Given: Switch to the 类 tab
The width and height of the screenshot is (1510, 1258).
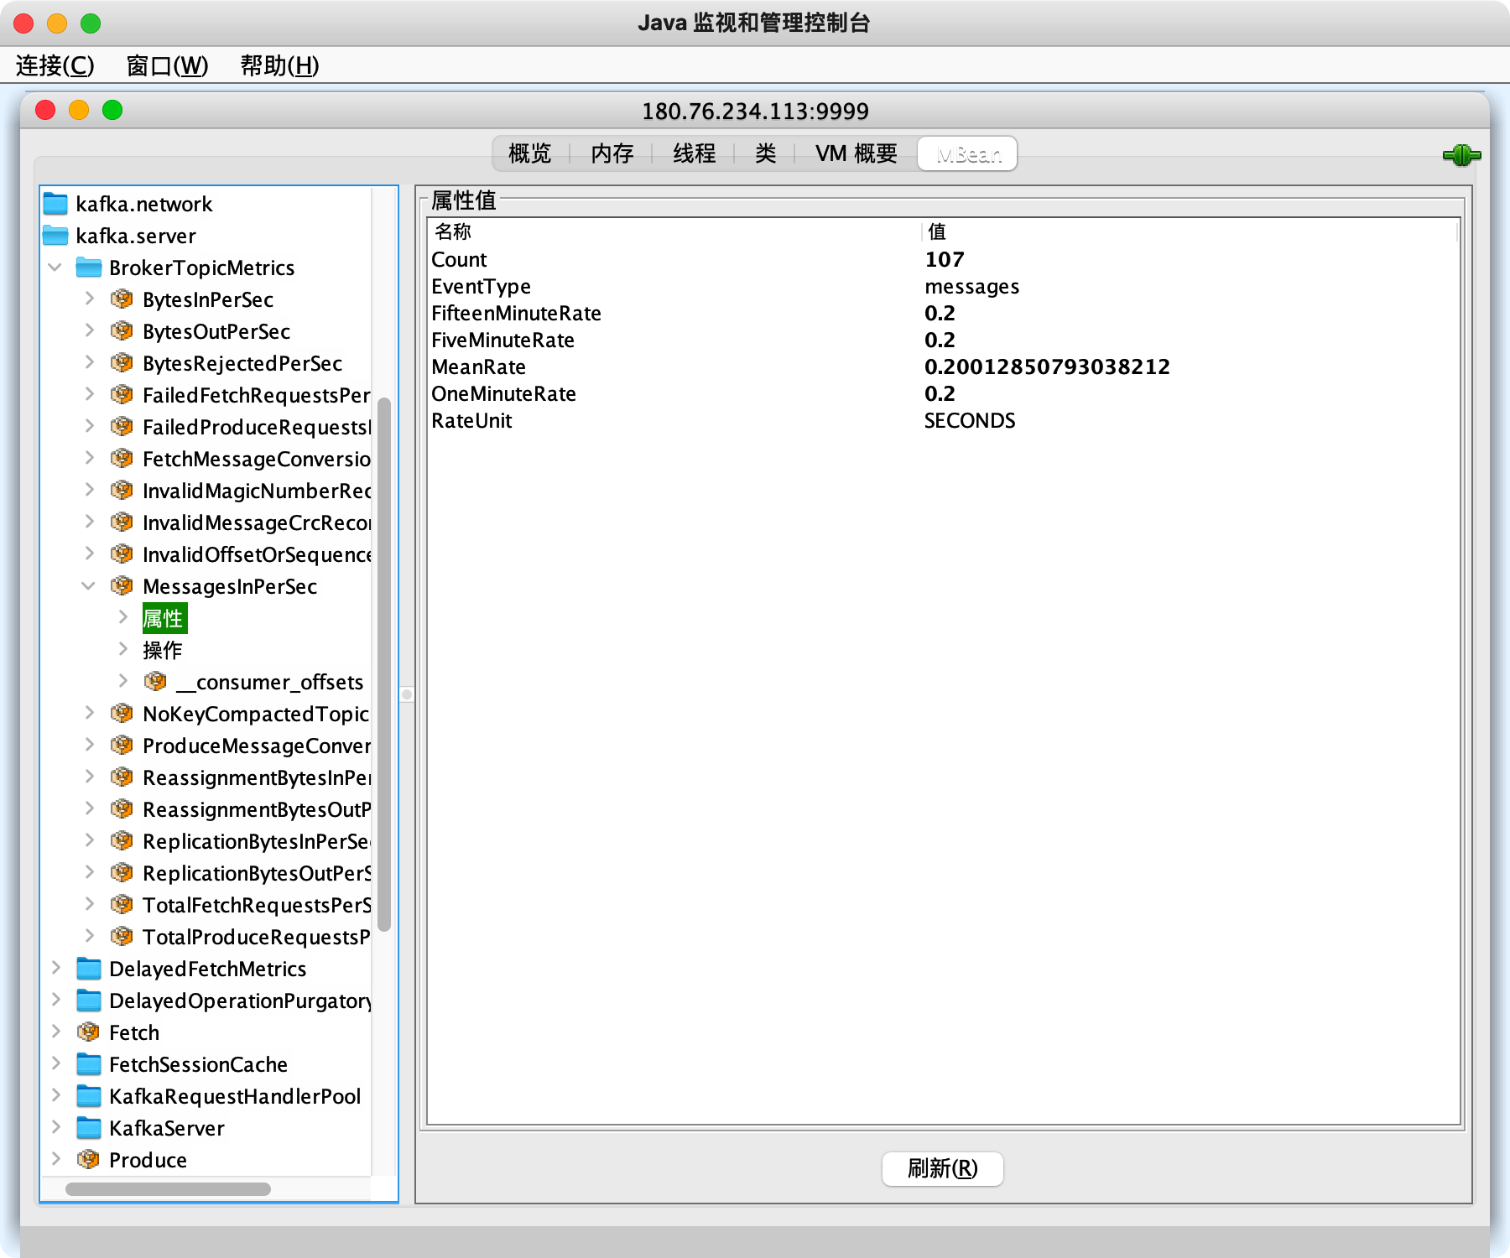Looking at the screenshot, I should [765, 153].
